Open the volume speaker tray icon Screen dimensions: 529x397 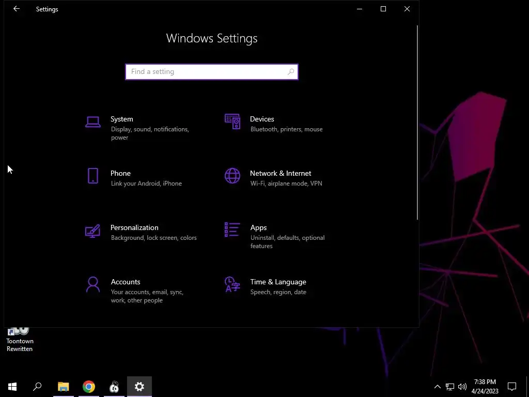pyautogui.click(x=462, y=387)
